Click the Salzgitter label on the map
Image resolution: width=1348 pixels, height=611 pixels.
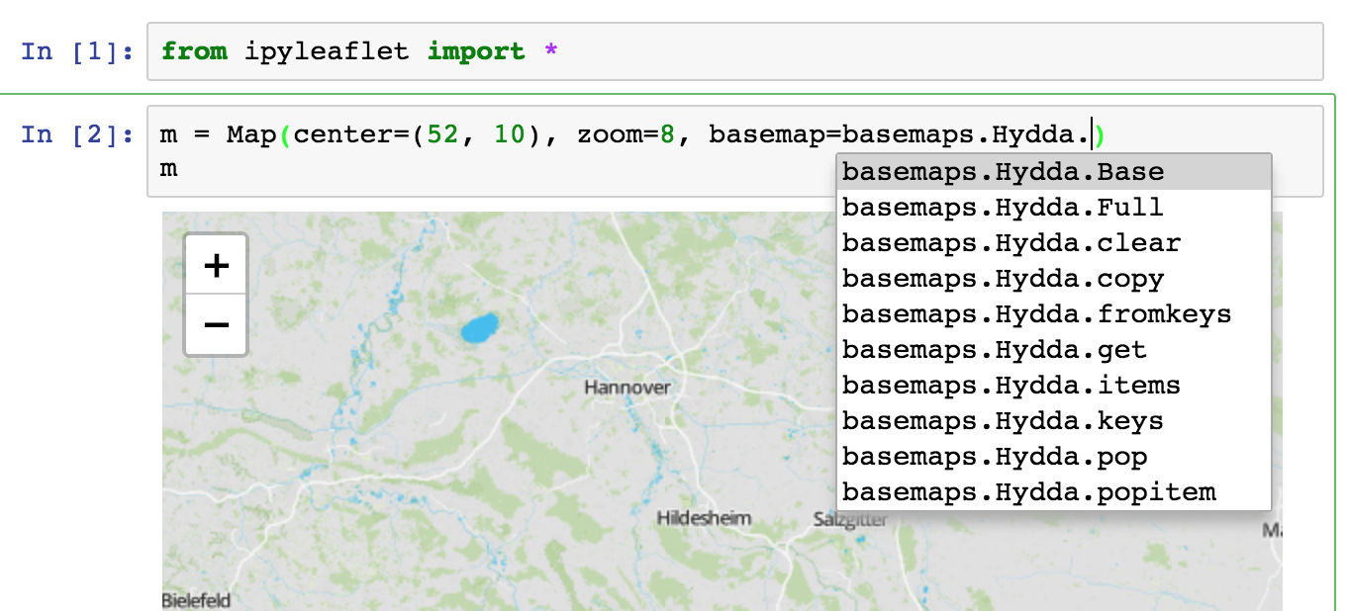tap(853, 516)
